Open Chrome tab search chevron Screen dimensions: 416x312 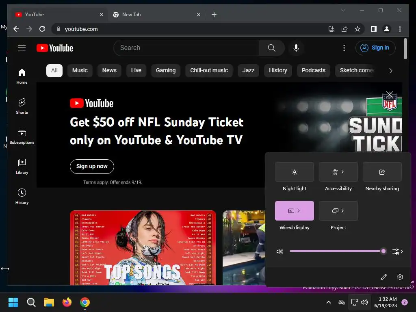pyautogui.click(x=343, y=10)
